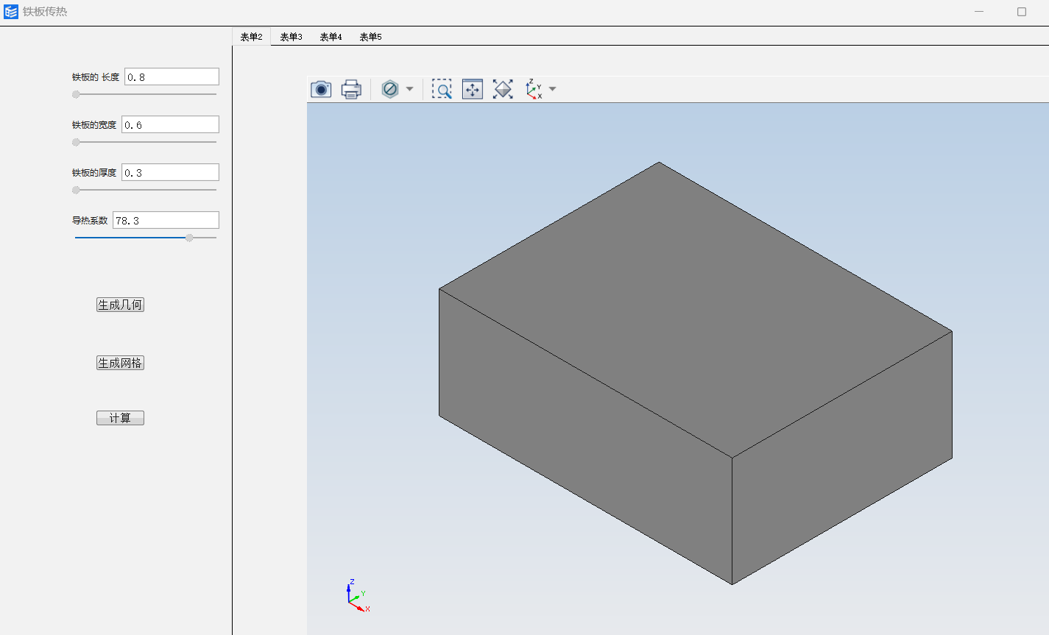Click the 导热系数 slider handle
The image size is (1049, 635).
(189, 238)
